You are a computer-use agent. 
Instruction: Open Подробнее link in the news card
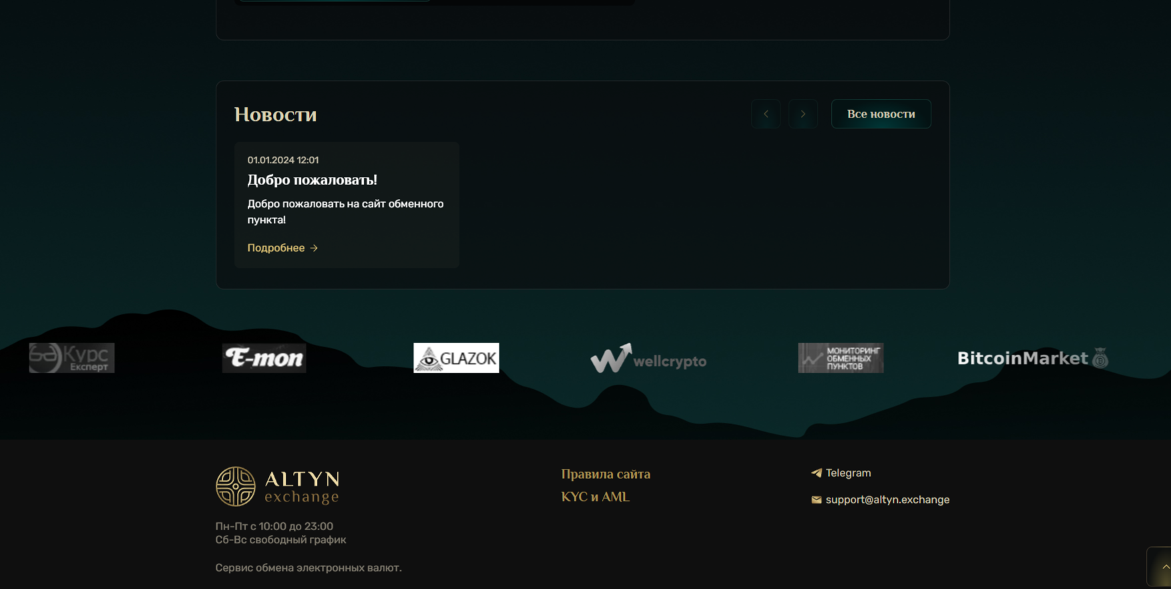pyautogui.click(x=282, y=248)
